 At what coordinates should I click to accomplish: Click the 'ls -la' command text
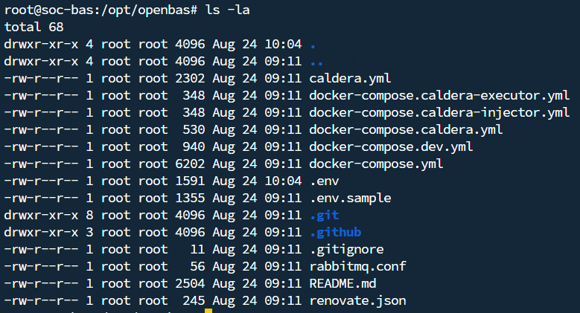pyautogui.click(x=228, y=10)
